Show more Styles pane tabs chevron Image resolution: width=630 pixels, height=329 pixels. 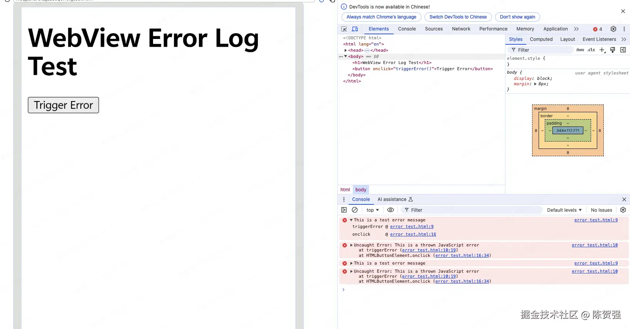624,39
